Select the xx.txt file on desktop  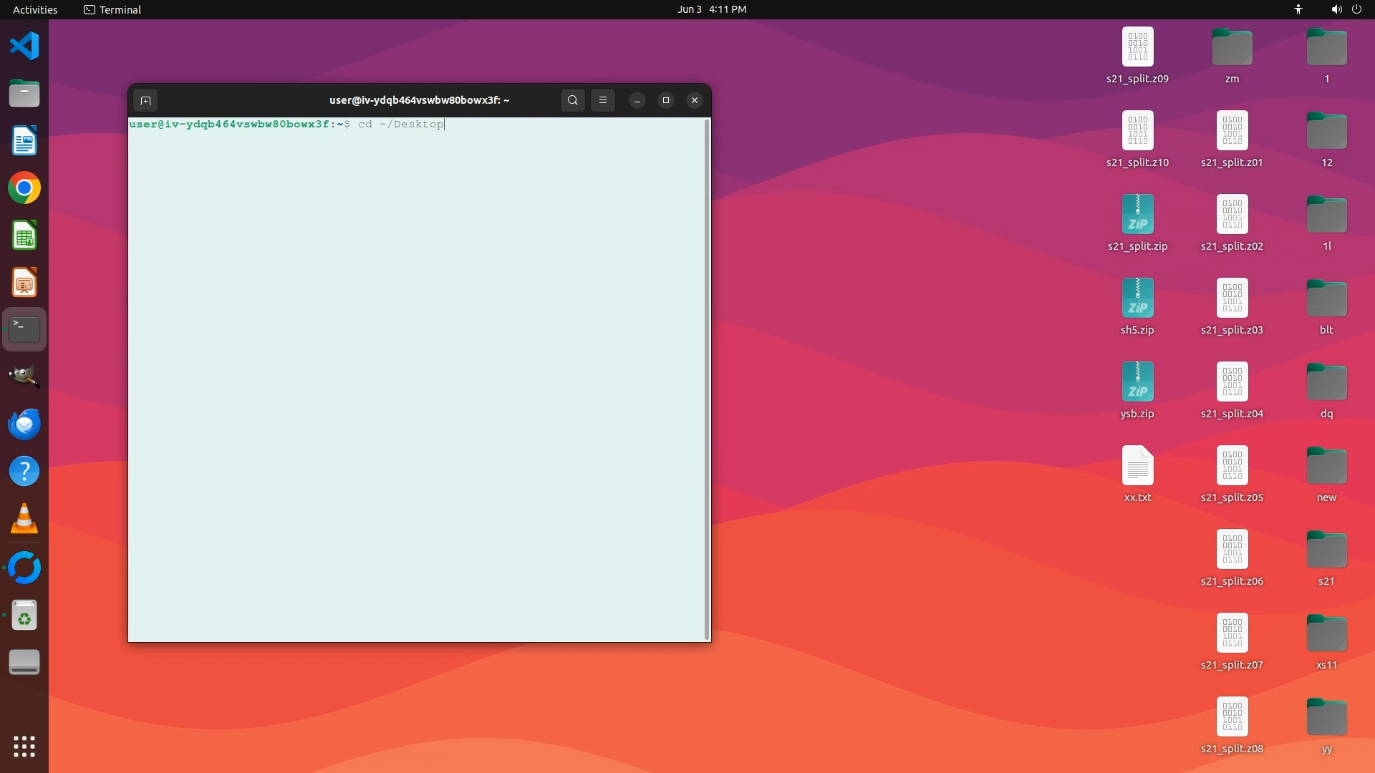[1137, 466]
